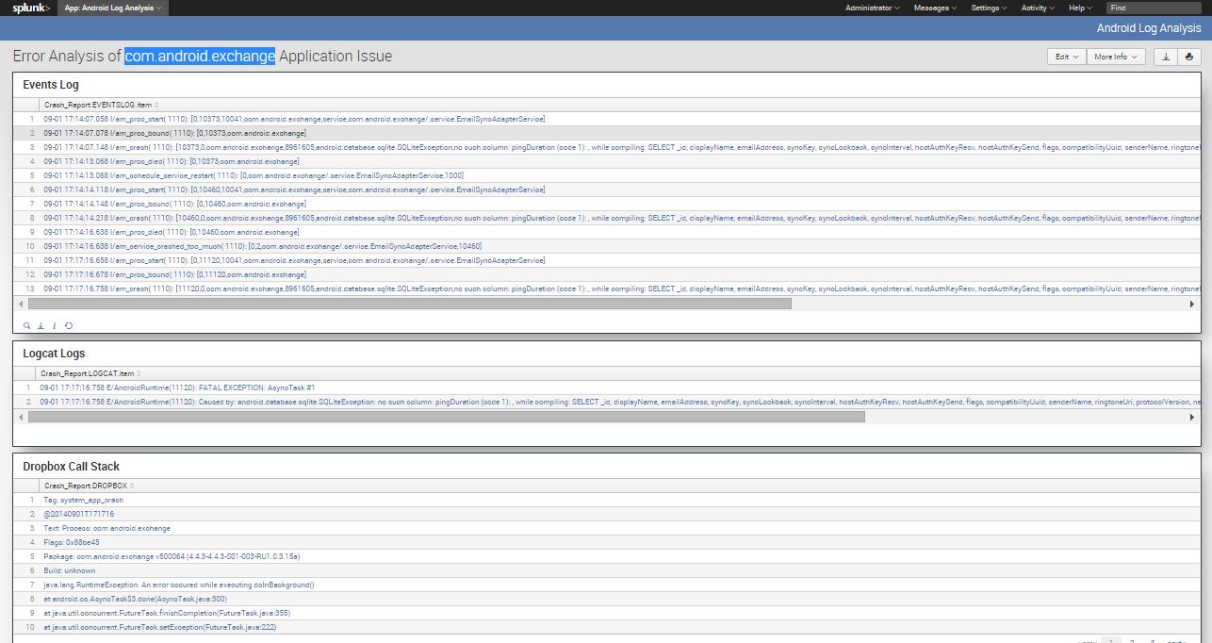This screenshot has height=643, width=1212.
Task: Select the Tag: system_app_crash row
Action: coord(607,500)
